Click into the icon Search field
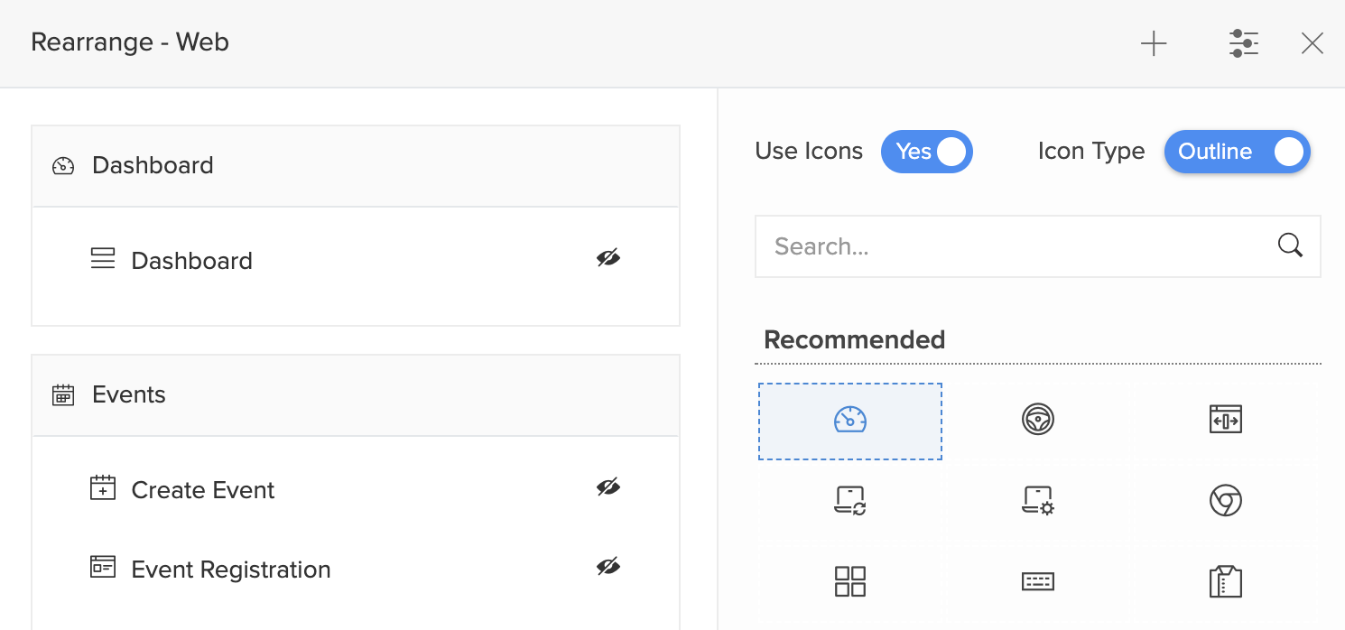1345x630 pixels. pyautogui.click(x=1011, y=246)
